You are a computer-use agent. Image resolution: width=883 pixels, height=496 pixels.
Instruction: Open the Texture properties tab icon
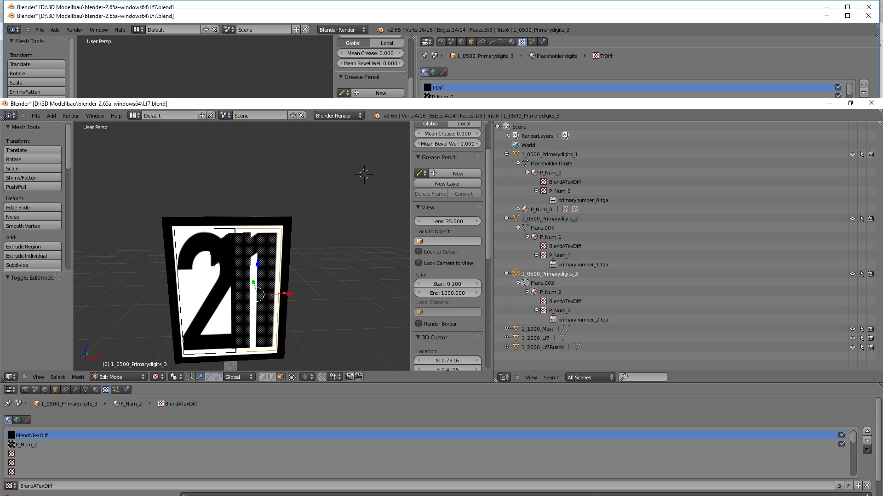(x=106, y=389)
